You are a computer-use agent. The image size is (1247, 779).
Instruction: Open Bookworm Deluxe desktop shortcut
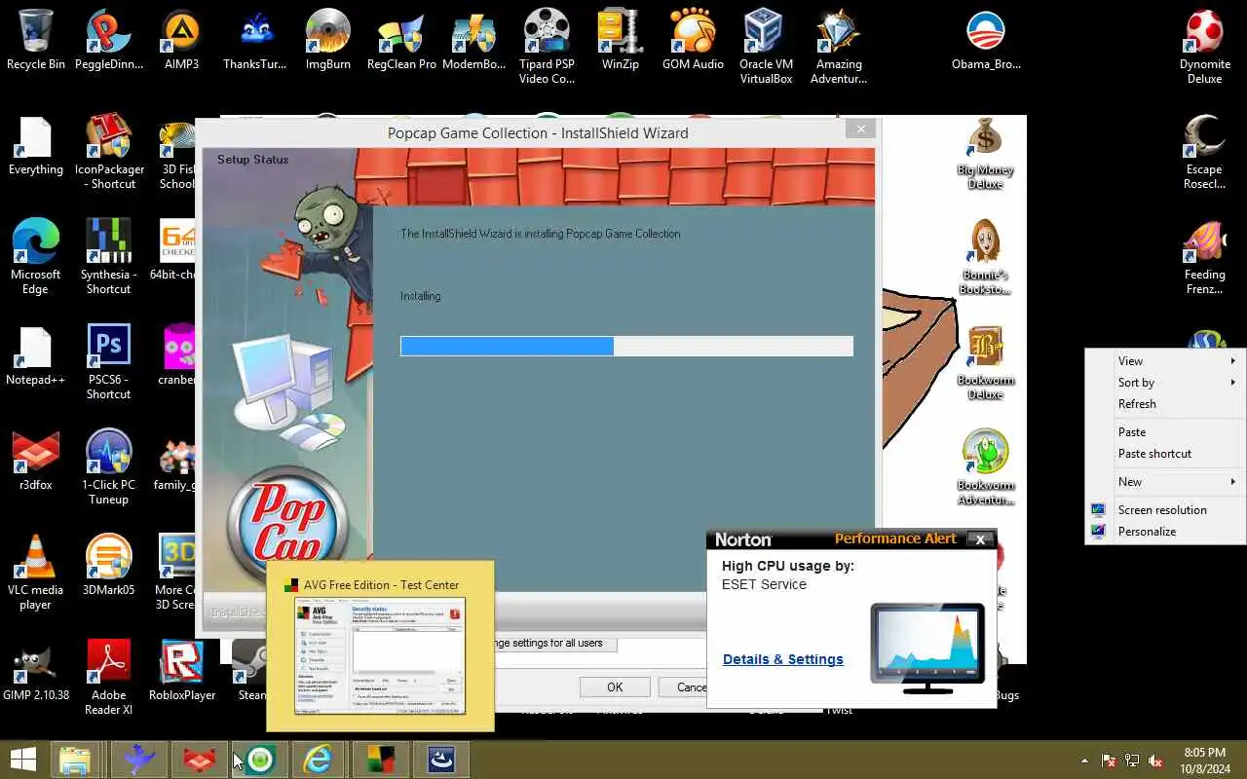coord(985,363)
